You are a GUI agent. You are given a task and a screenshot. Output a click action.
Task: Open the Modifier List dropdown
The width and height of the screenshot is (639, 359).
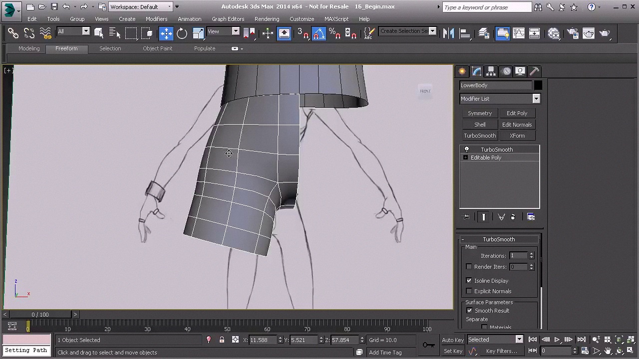pyautogui.click(x=536, y=99)
